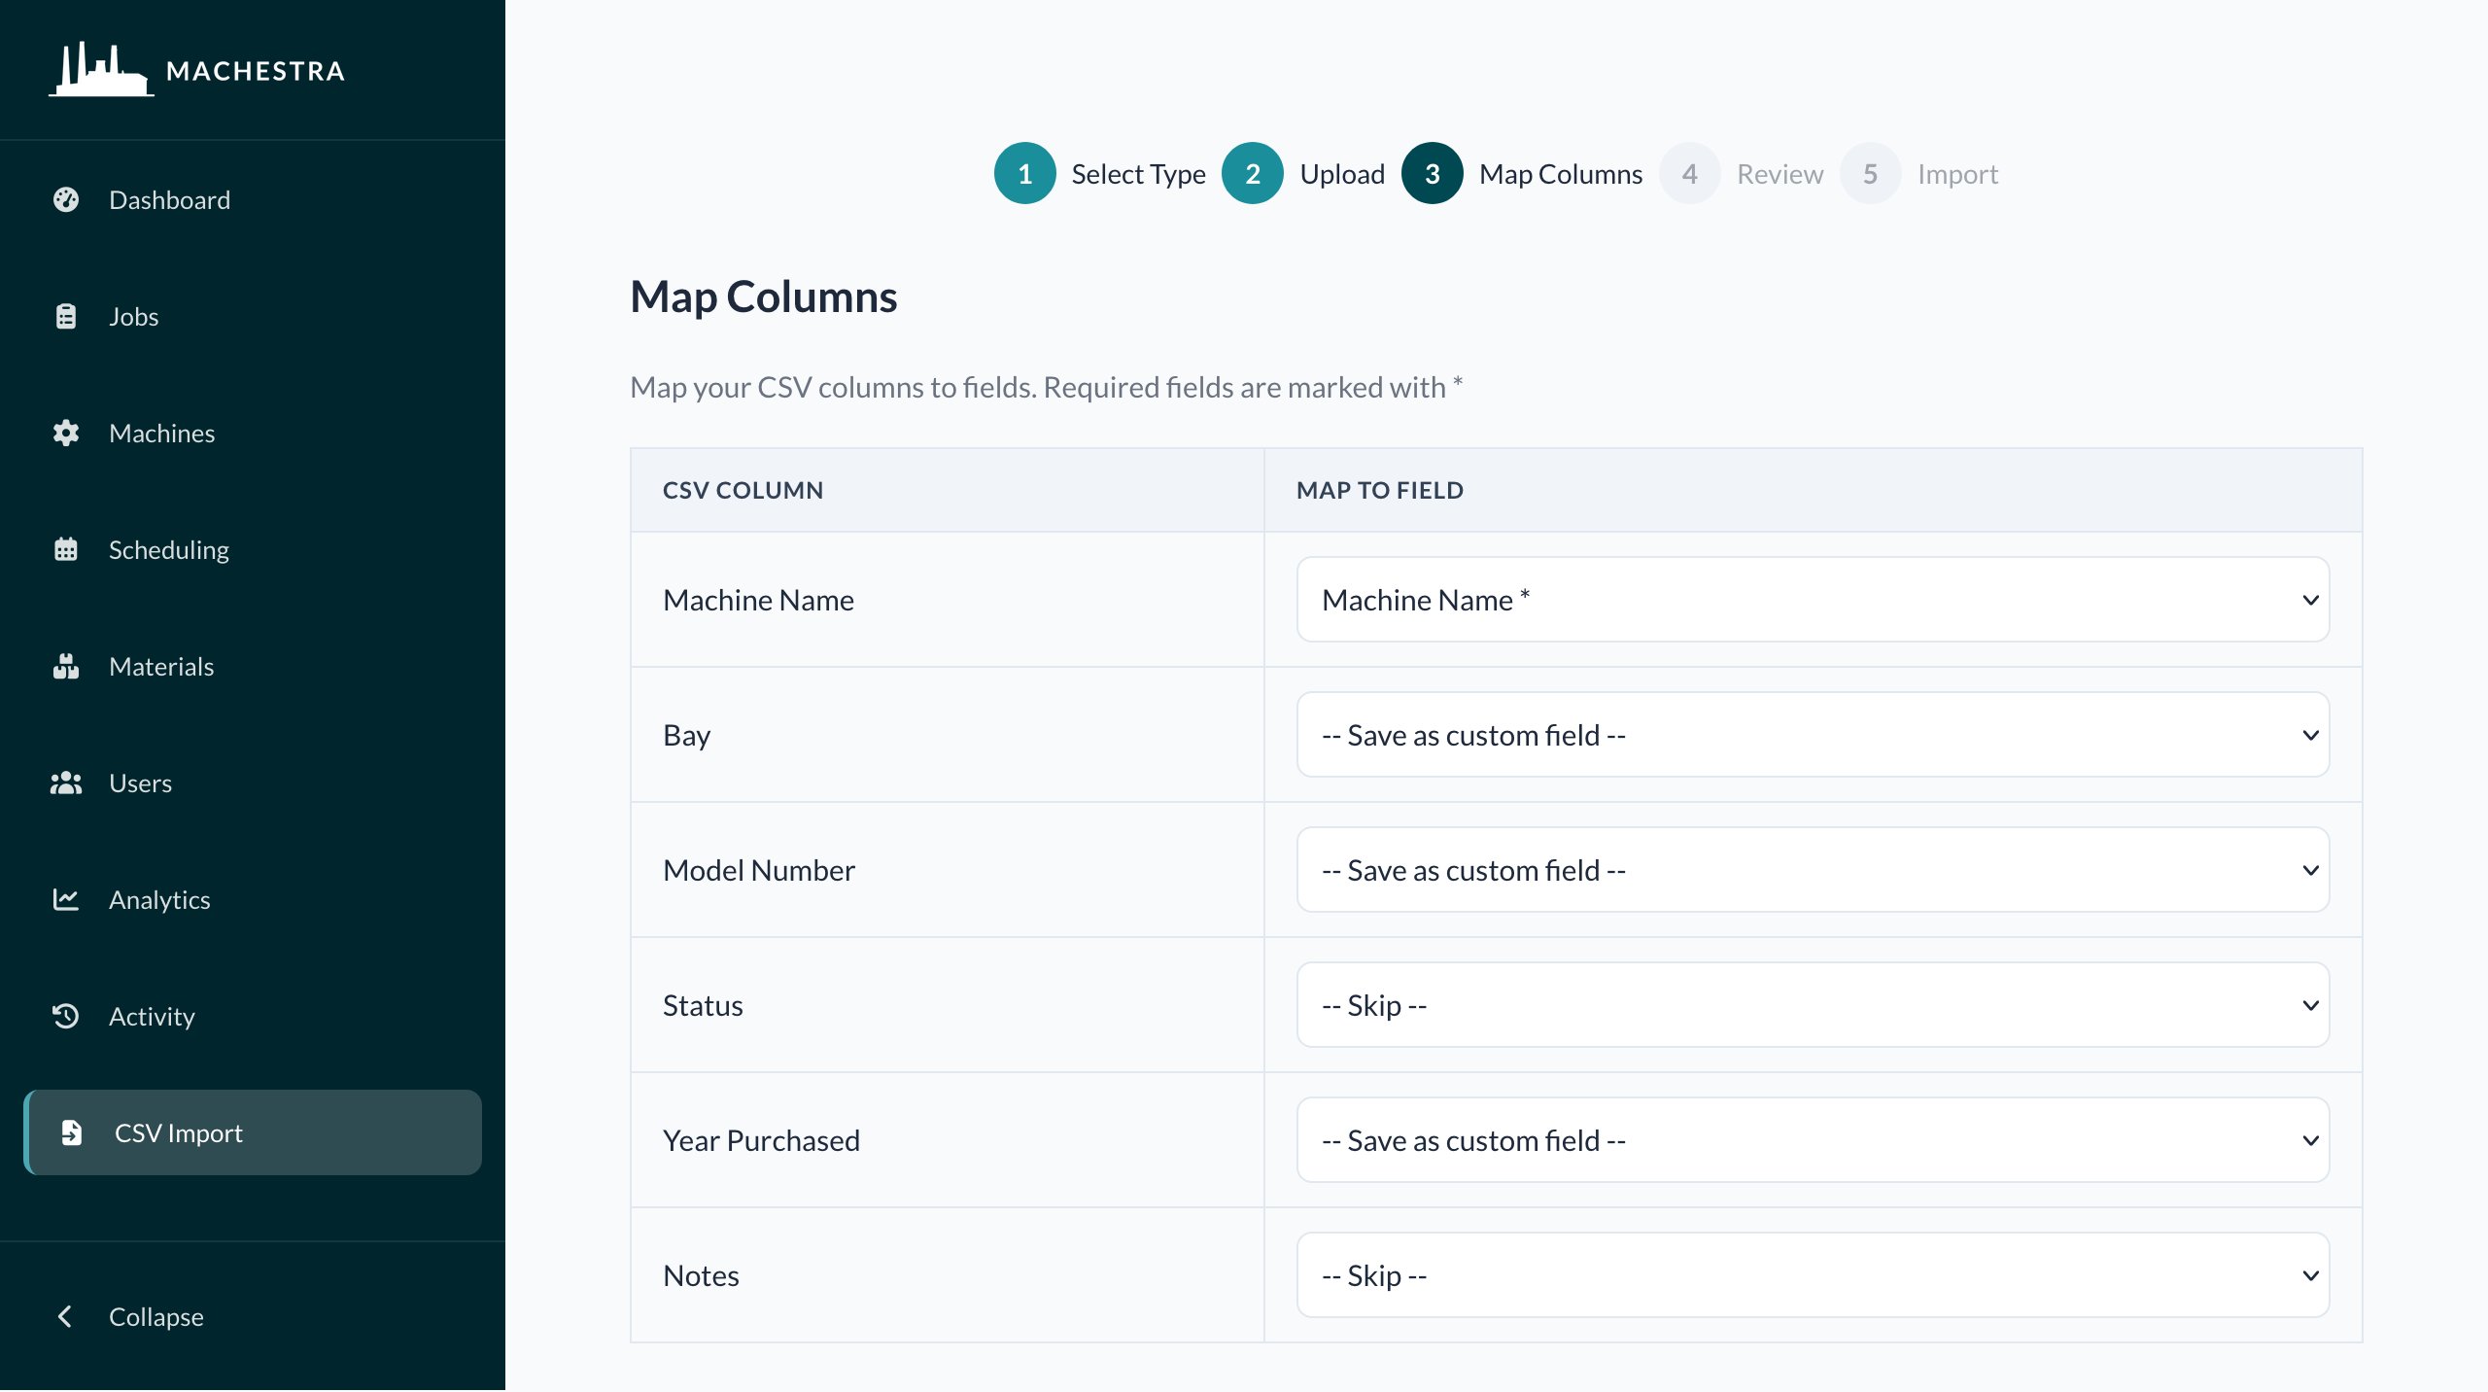
Task: Open the Analytics chart icon
Action: 66,899
